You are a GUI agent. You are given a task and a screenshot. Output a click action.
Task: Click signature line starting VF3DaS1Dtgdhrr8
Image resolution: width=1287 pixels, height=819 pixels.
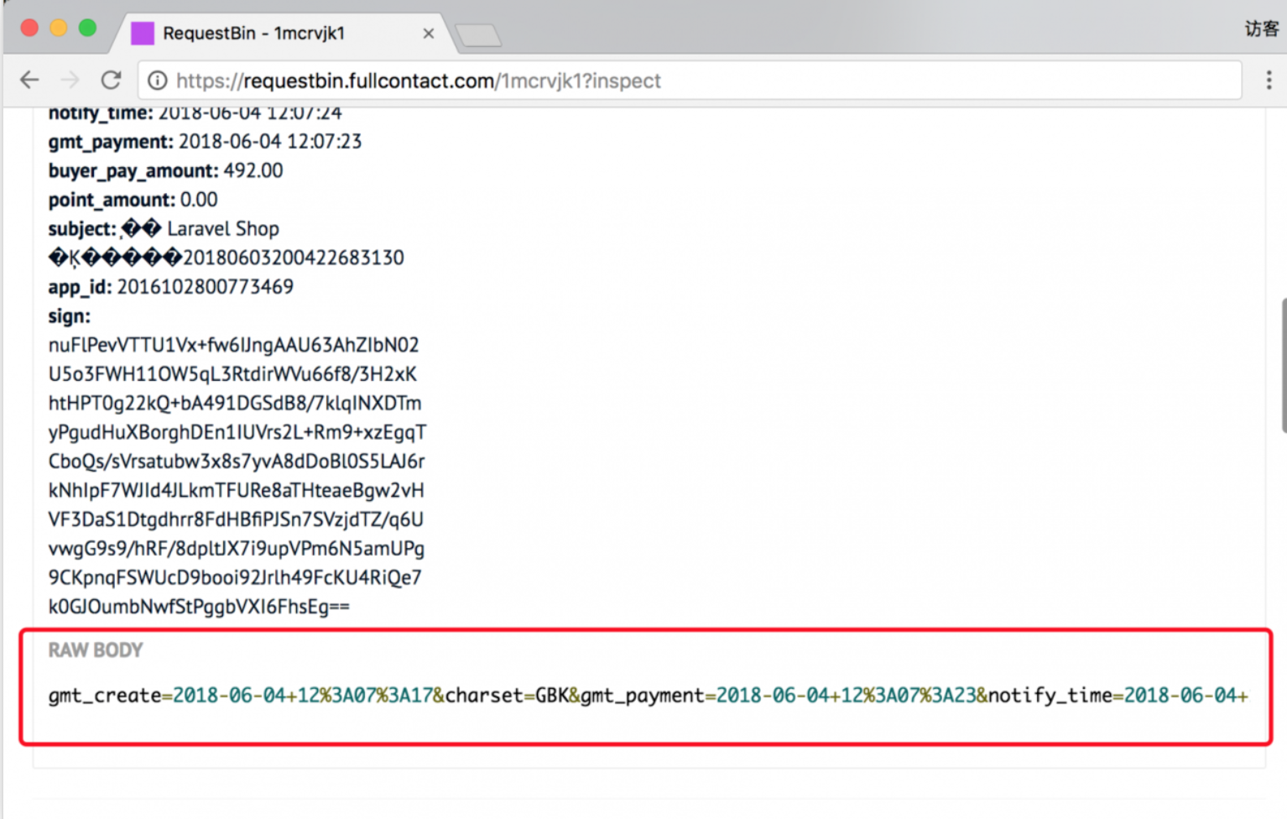tap(236, 519)
